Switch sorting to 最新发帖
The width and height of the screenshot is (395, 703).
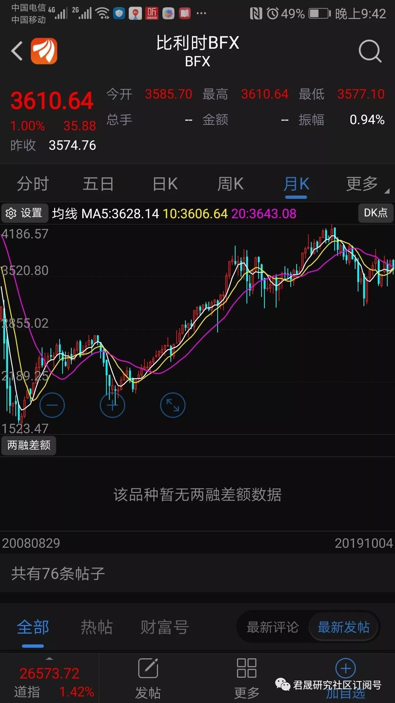pos(343,627)
